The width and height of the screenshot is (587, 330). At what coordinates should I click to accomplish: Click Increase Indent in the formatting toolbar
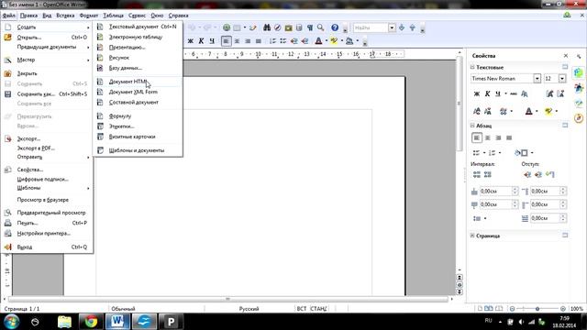click(305, 41)
